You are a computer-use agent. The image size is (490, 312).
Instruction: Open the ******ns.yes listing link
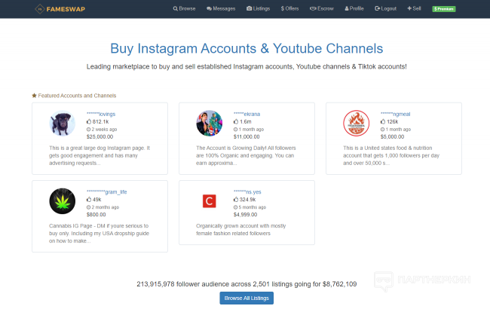[x=248, y=191]
